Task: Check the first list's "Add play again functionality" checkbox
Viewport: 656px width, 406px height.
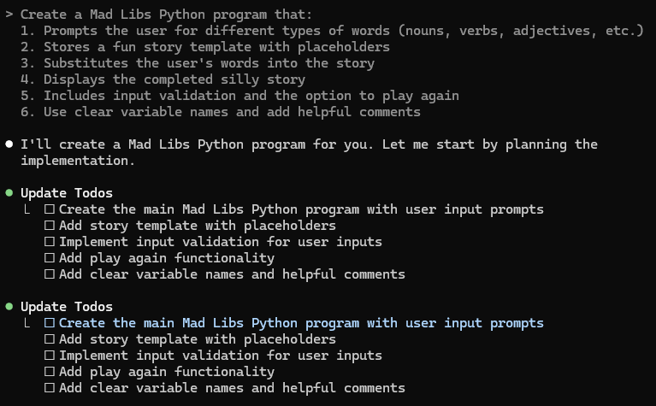Action: (x=50, y=258)
